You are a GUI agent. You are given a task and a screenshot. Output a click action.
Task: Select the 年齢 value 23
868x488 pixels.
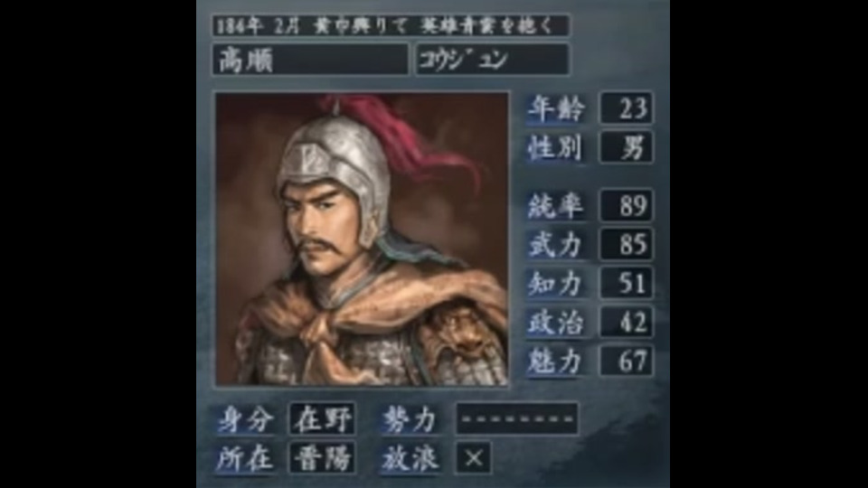[627, 108]
